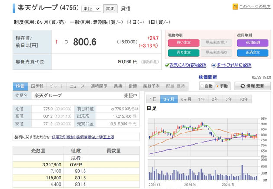This screenshot has width=273, height=189.
Task: Select the 自動 update radio button
Action: pyautogui.click(x=203, y=86)
